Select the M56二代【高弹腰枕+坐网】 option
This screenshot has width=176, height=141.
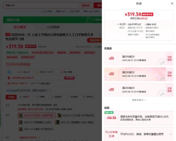pyautogui.click(x=35, y=122)
